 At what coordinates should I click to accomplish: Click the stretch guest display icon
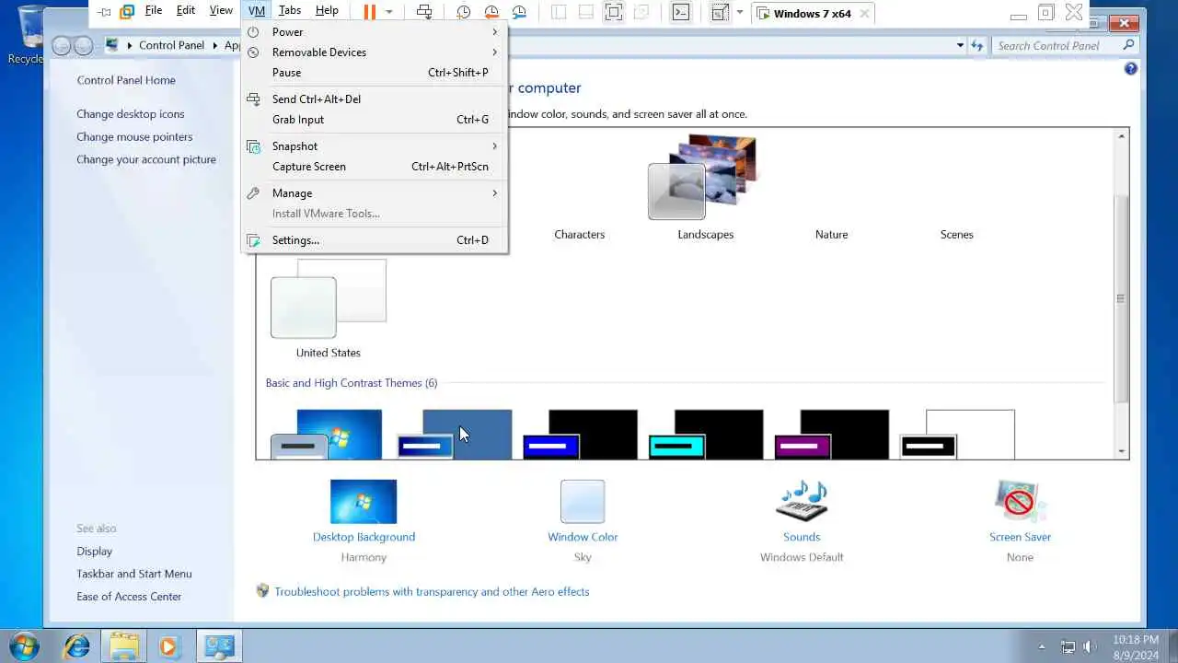720,12
